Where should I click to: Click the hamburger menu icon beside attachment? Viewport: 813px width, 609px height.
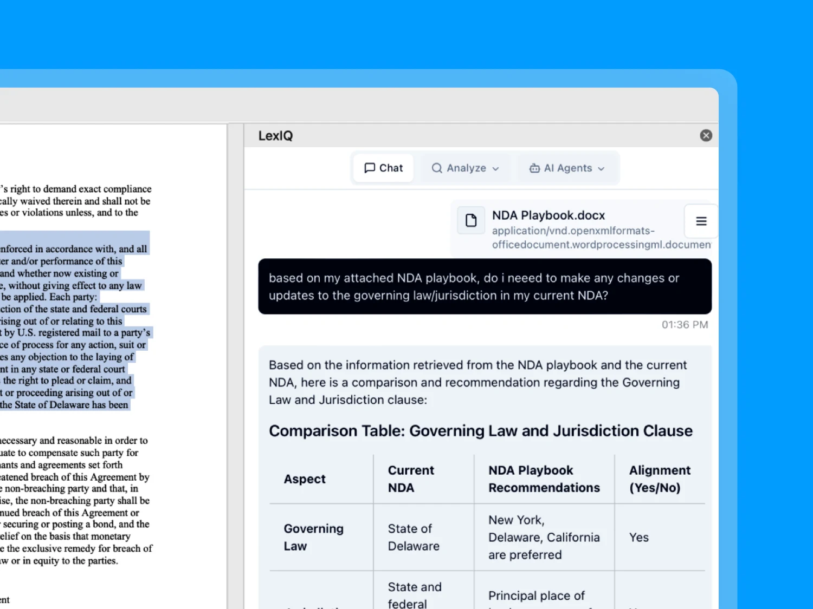tap(701, 221)
